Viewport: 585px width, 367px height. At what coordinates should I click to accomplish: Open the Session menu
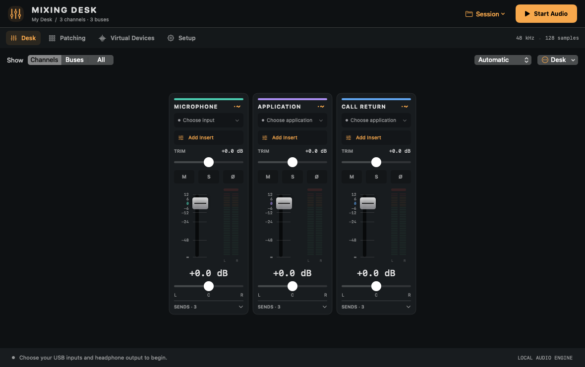click(485, 14)
